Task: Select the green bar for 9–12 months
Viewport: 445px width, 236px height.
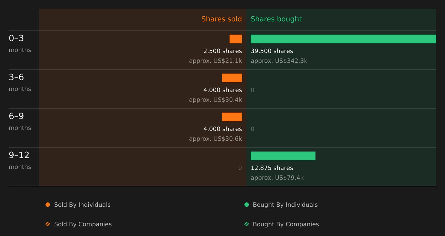Action: coord(283,156)
